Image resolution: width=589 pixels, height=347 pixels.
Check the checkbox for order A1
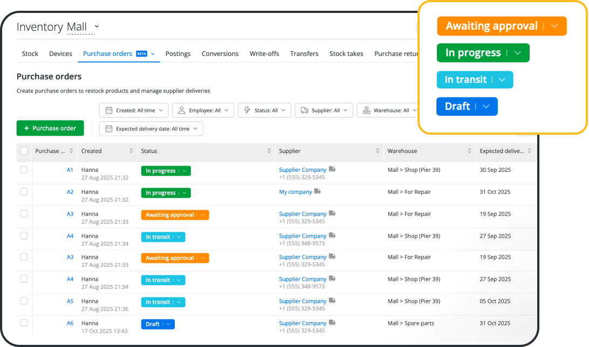(x=24, y=169)
